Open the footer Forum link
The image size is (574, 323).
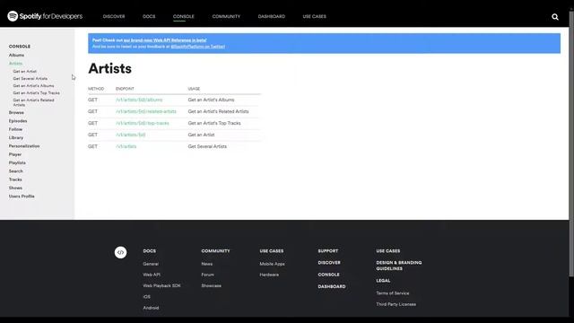(207, 275)
